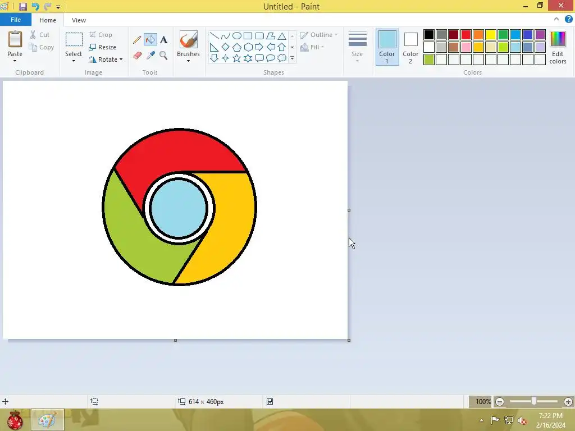575x431 pixels.
Task: Choose the Five-point star shape
Action: point(237,58)
